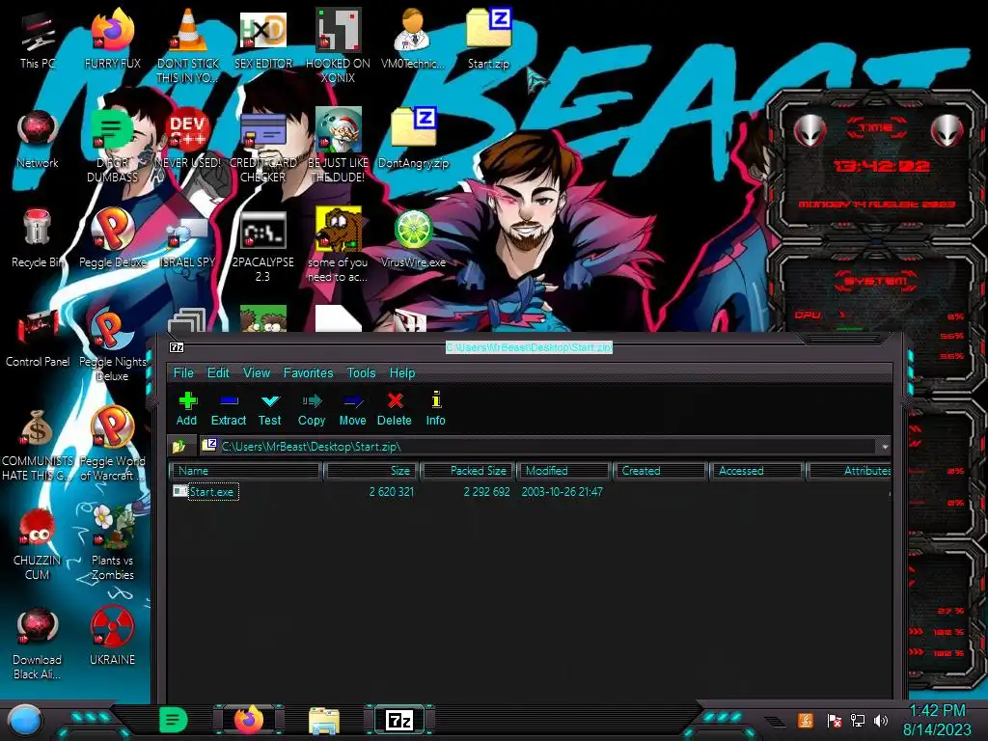Open the Info toolbar button
This screenshot has width=988, height=741.
coord(435,409)
